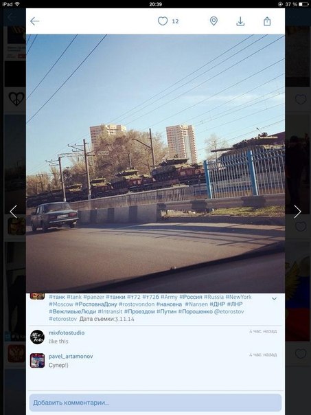This screenshot has width=311, height=415.
Task: Download the photo using download icon
Action: click(x=240, y=21)
